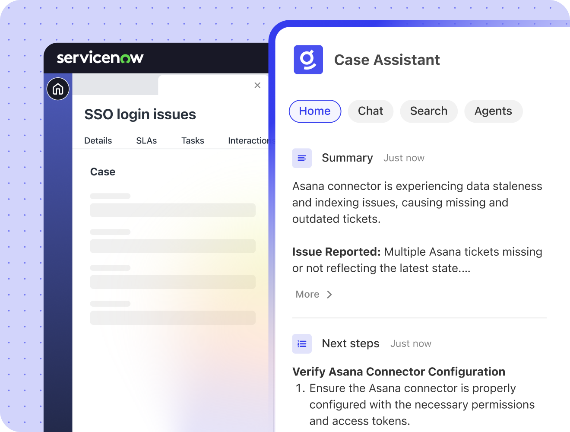Click the second Case form field
This screenshot has width=570, height=432.
[x=173, y=246]
